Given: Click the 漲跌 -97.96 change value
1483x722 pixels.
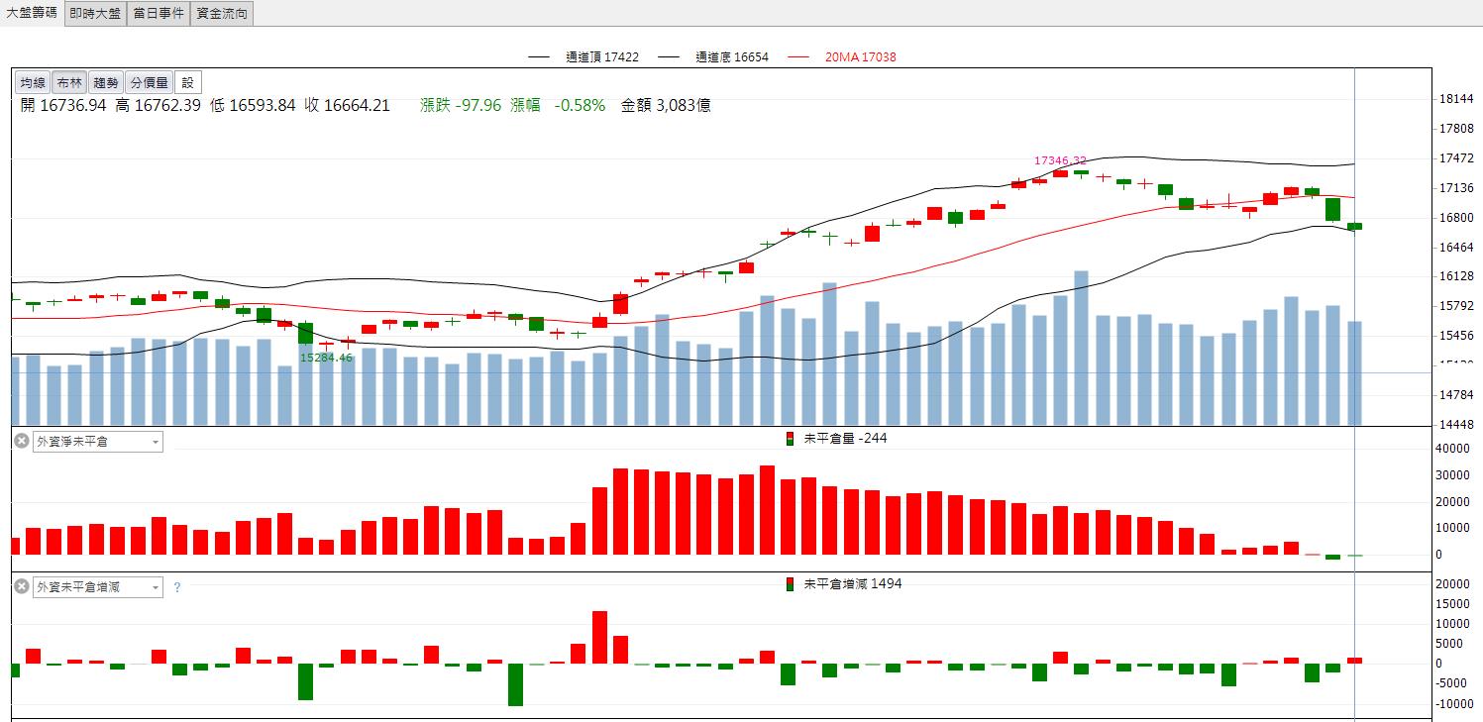Looking at the screenshot, I should coord(461,106).
